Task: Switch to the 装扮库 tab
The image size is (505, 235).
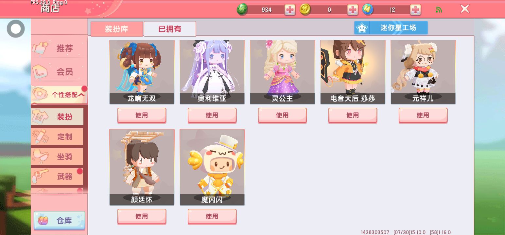Action: coord(117,29)
